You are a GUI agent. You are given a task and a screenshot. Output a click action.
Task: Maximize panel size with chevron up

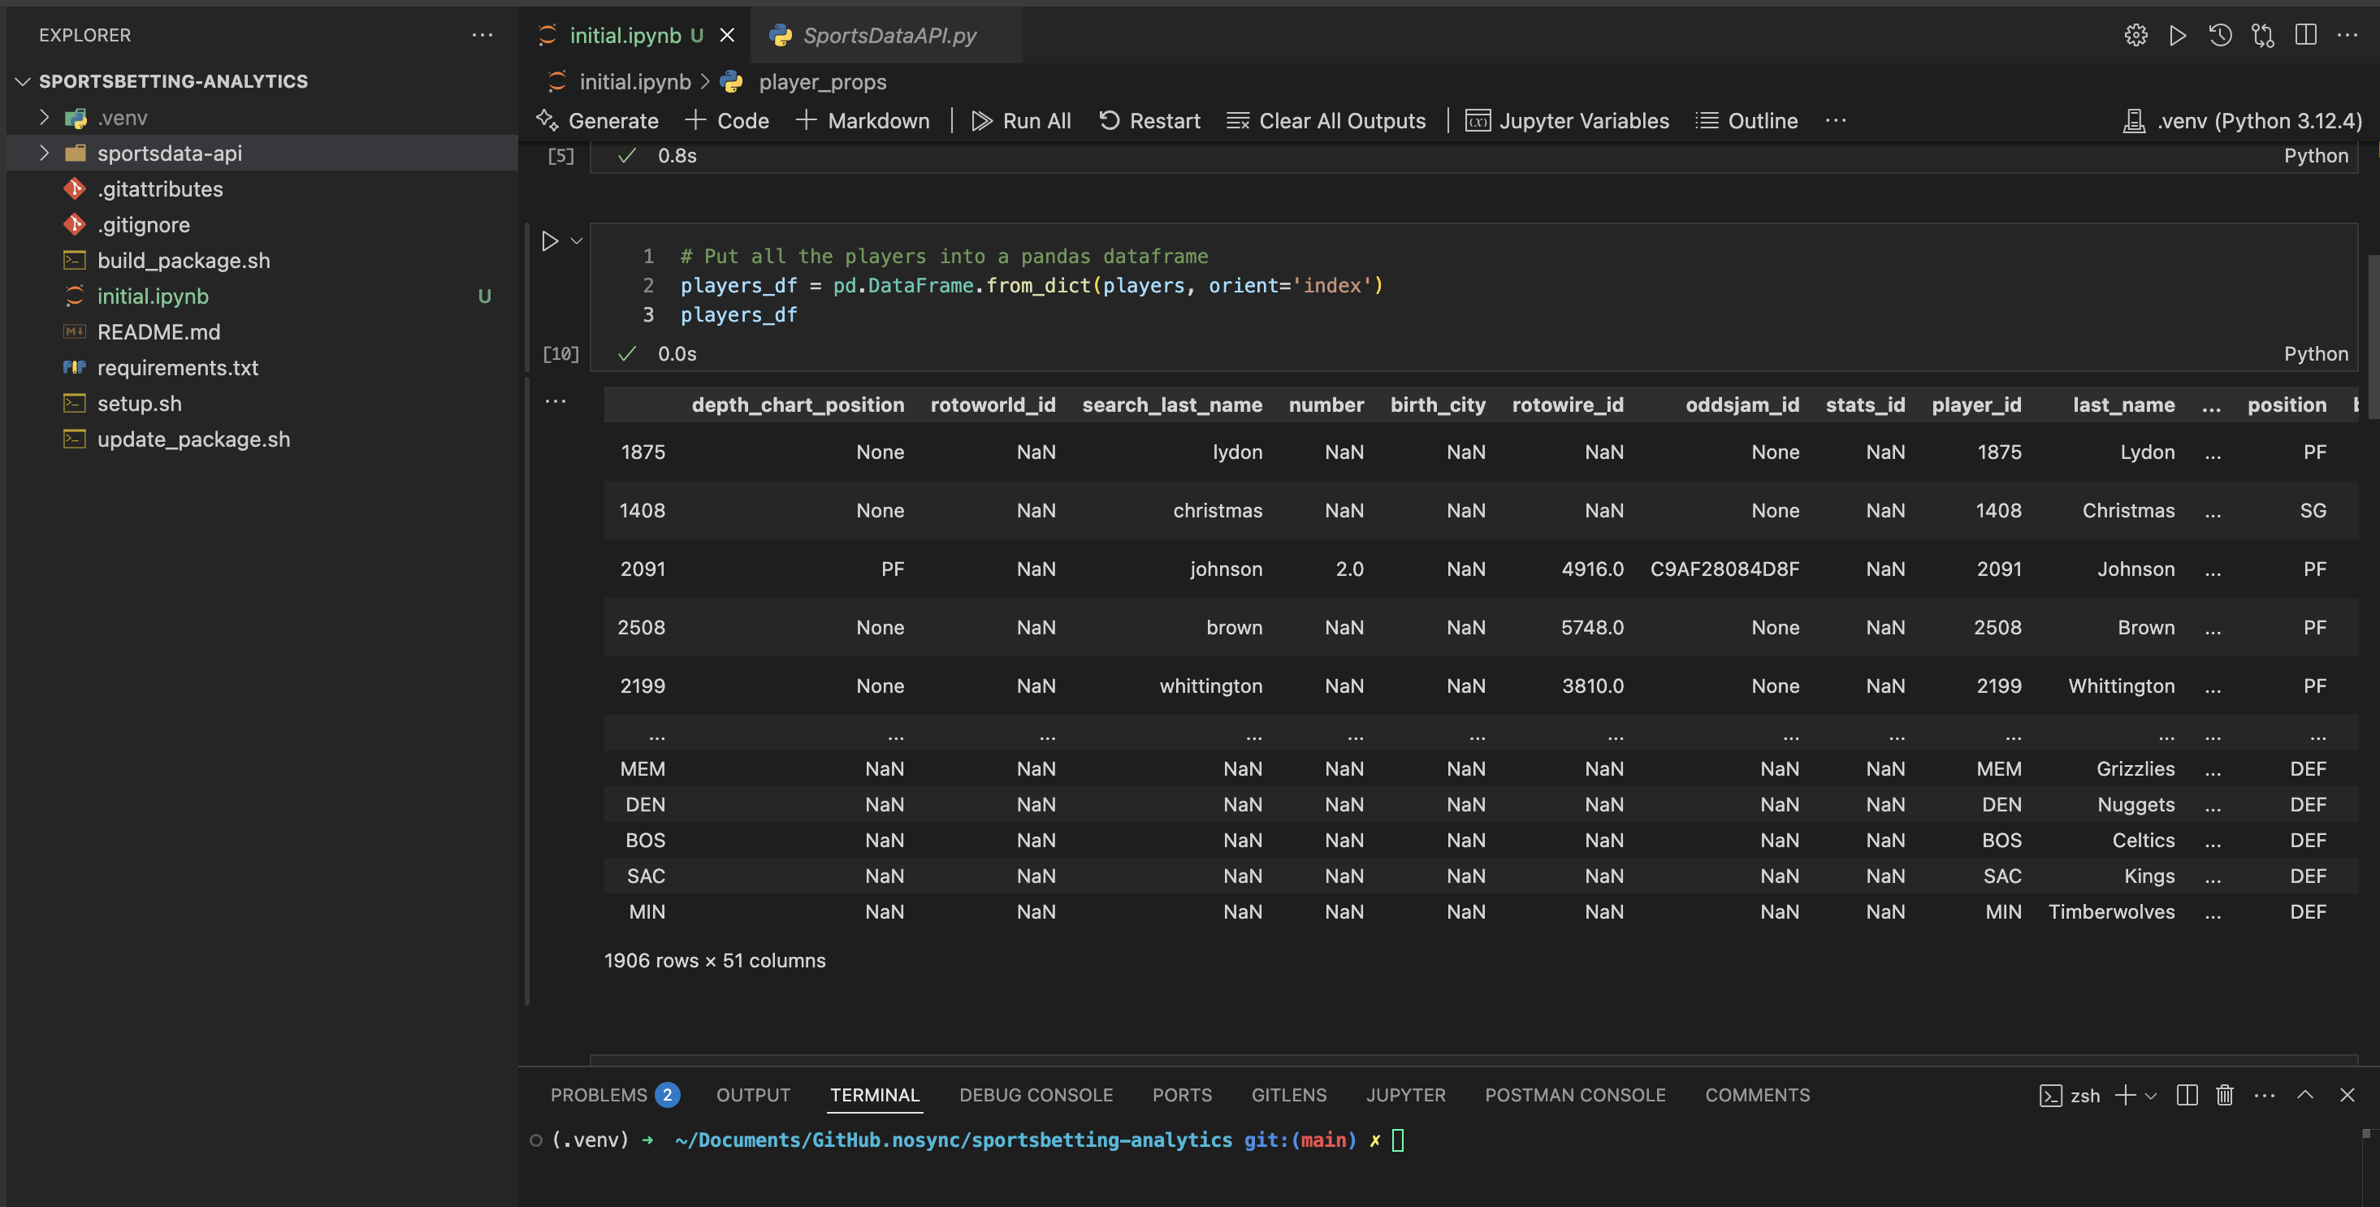(2305, 1095)
